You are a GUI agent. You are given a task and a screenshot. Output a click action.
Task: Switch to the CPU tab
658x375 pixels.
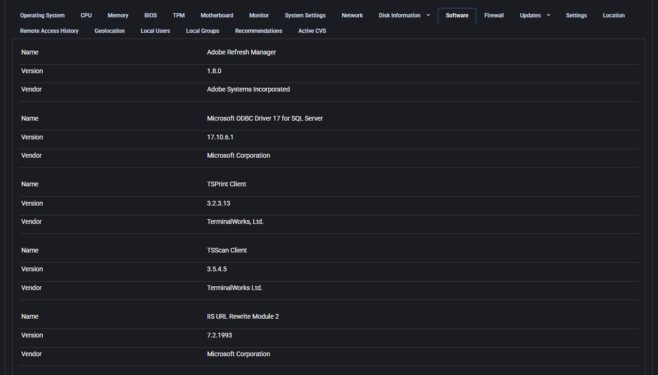click(x=86, y=15)
